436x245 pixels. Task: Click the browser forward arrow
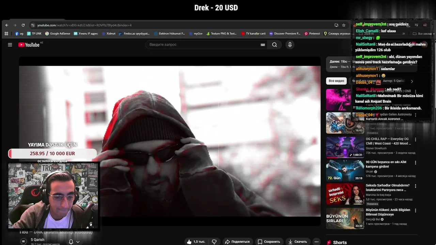coord(15,25)
